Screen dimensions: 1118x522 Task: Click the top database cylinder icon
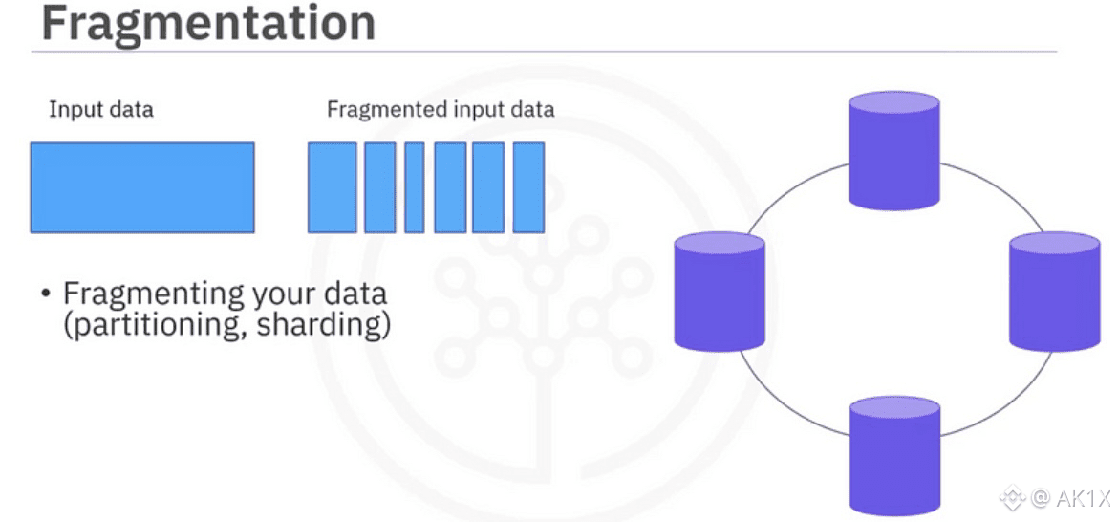(x=893, y=150)
